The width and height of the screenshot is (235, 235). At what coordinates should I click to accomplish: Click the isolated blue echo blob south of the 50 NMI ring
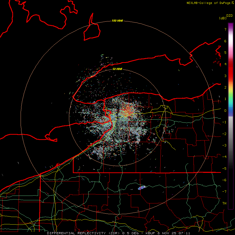[142, 188]
